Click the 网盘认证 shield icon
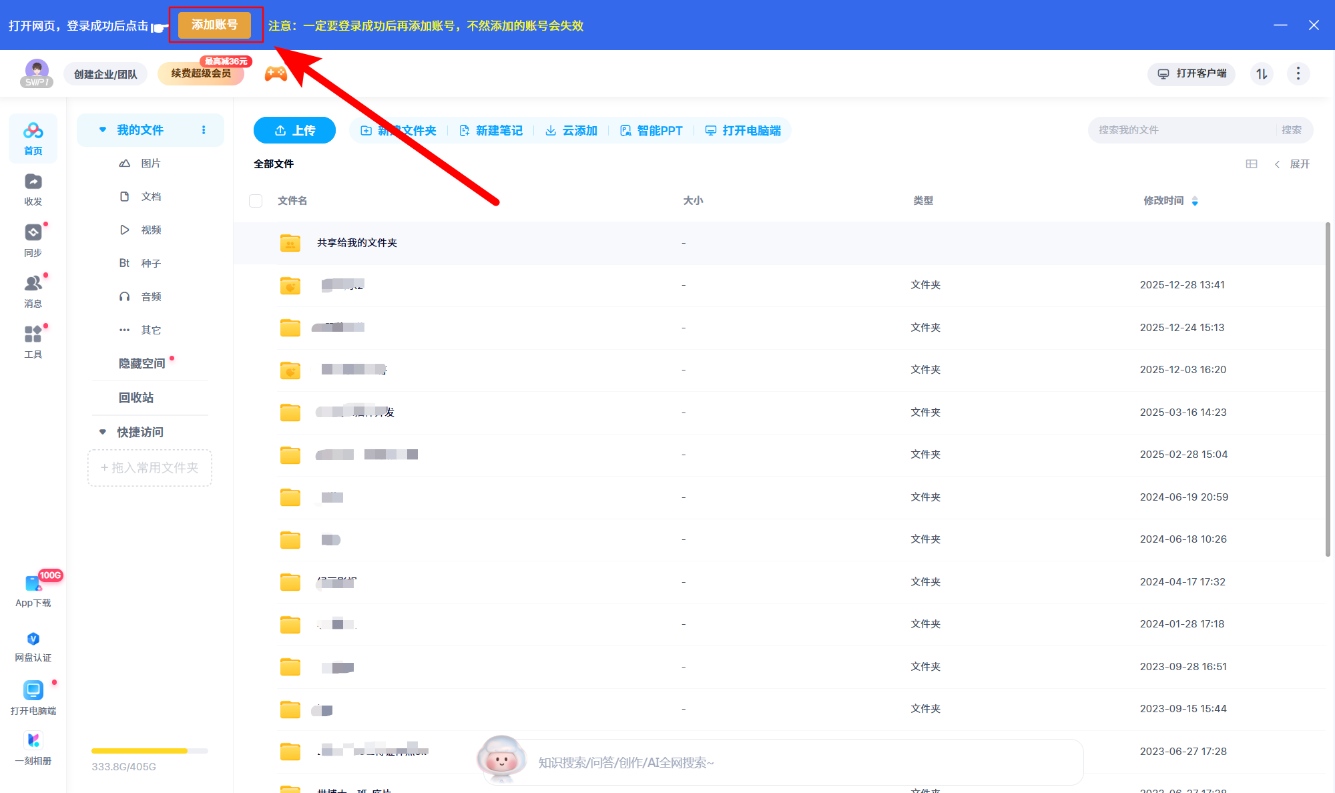The image size is (1335, 793). pos(33,639)
